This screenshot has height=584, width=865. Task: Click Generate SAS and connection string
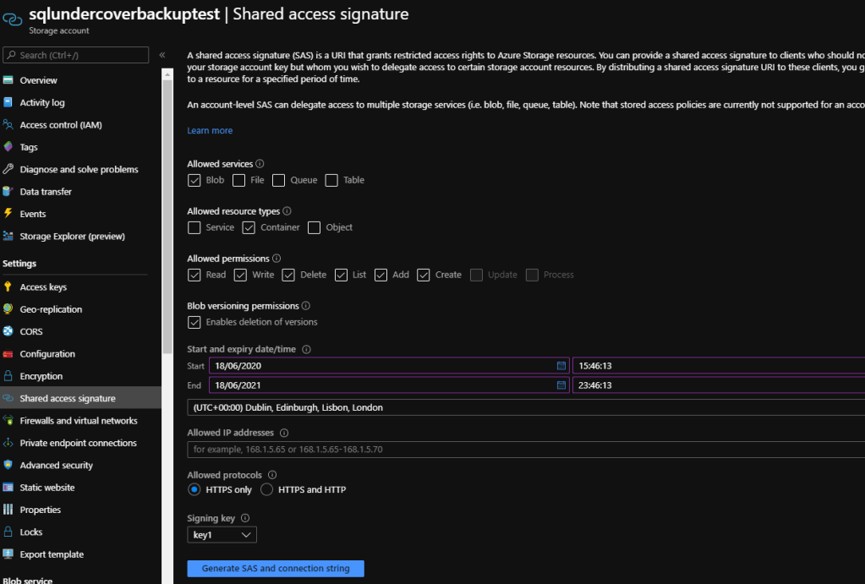coord(275,568)
